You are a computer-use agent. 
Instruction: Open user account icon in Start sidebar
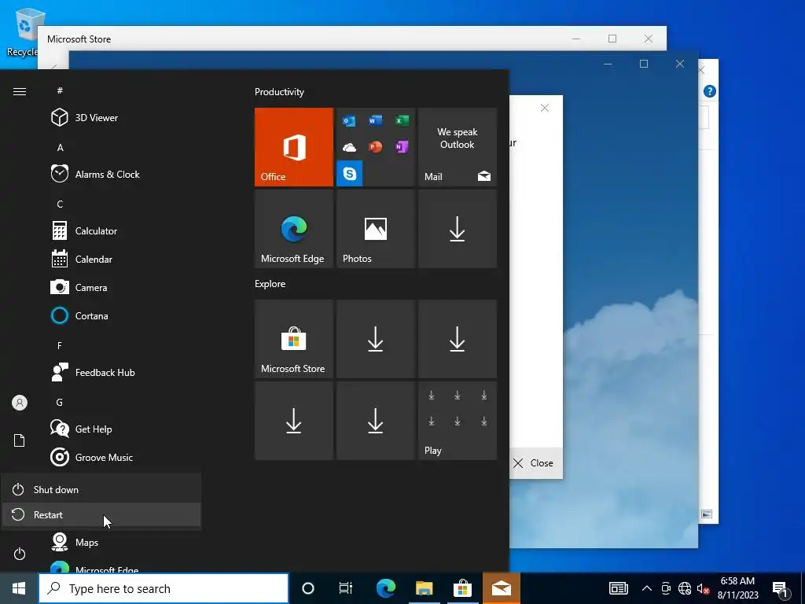20,403
